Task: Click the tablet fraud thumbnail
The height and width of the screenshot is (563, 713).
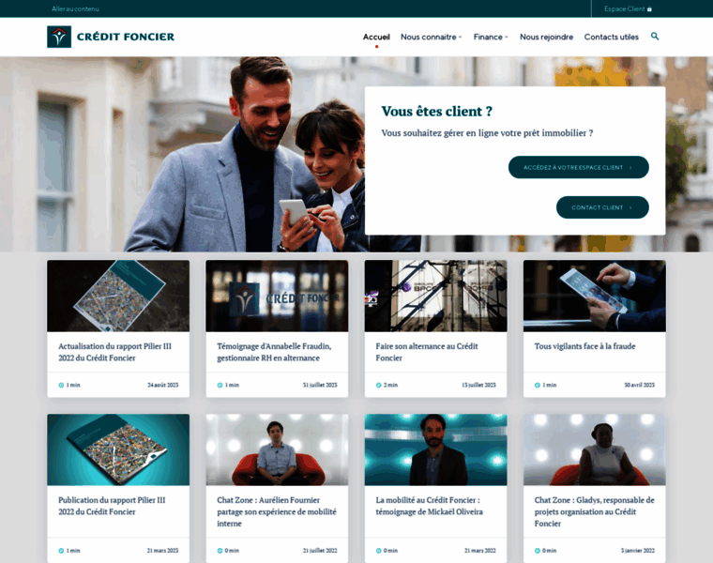Action: pos(594,296)
